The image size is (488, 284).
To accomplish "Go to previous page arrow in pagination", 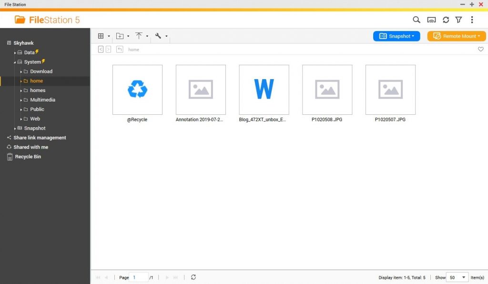I will pyautogui.click(x=106, y=277).
